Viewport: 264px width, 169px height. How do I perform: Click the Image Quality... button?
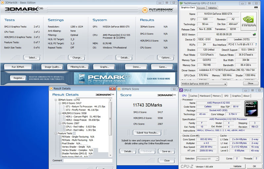point(52,67)
